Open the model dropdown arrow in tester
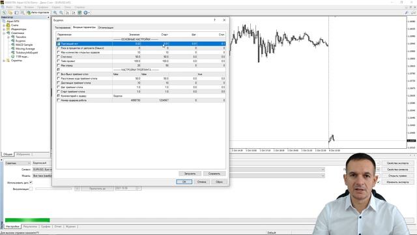The width and height of the screenshot is (417, 235). [x=323, y=176]
